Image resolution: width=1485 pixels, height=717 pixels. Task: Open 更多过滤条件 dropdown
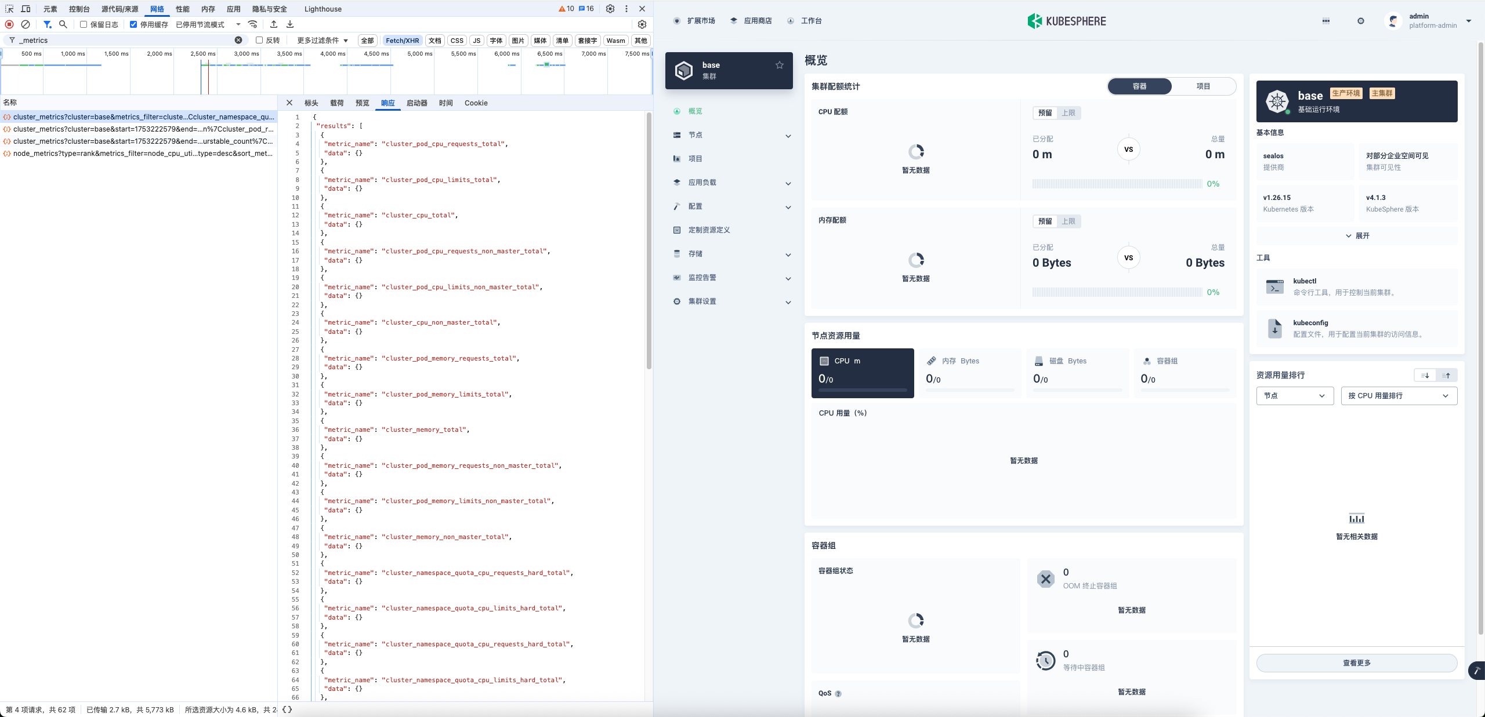click(x=323, y=40)
